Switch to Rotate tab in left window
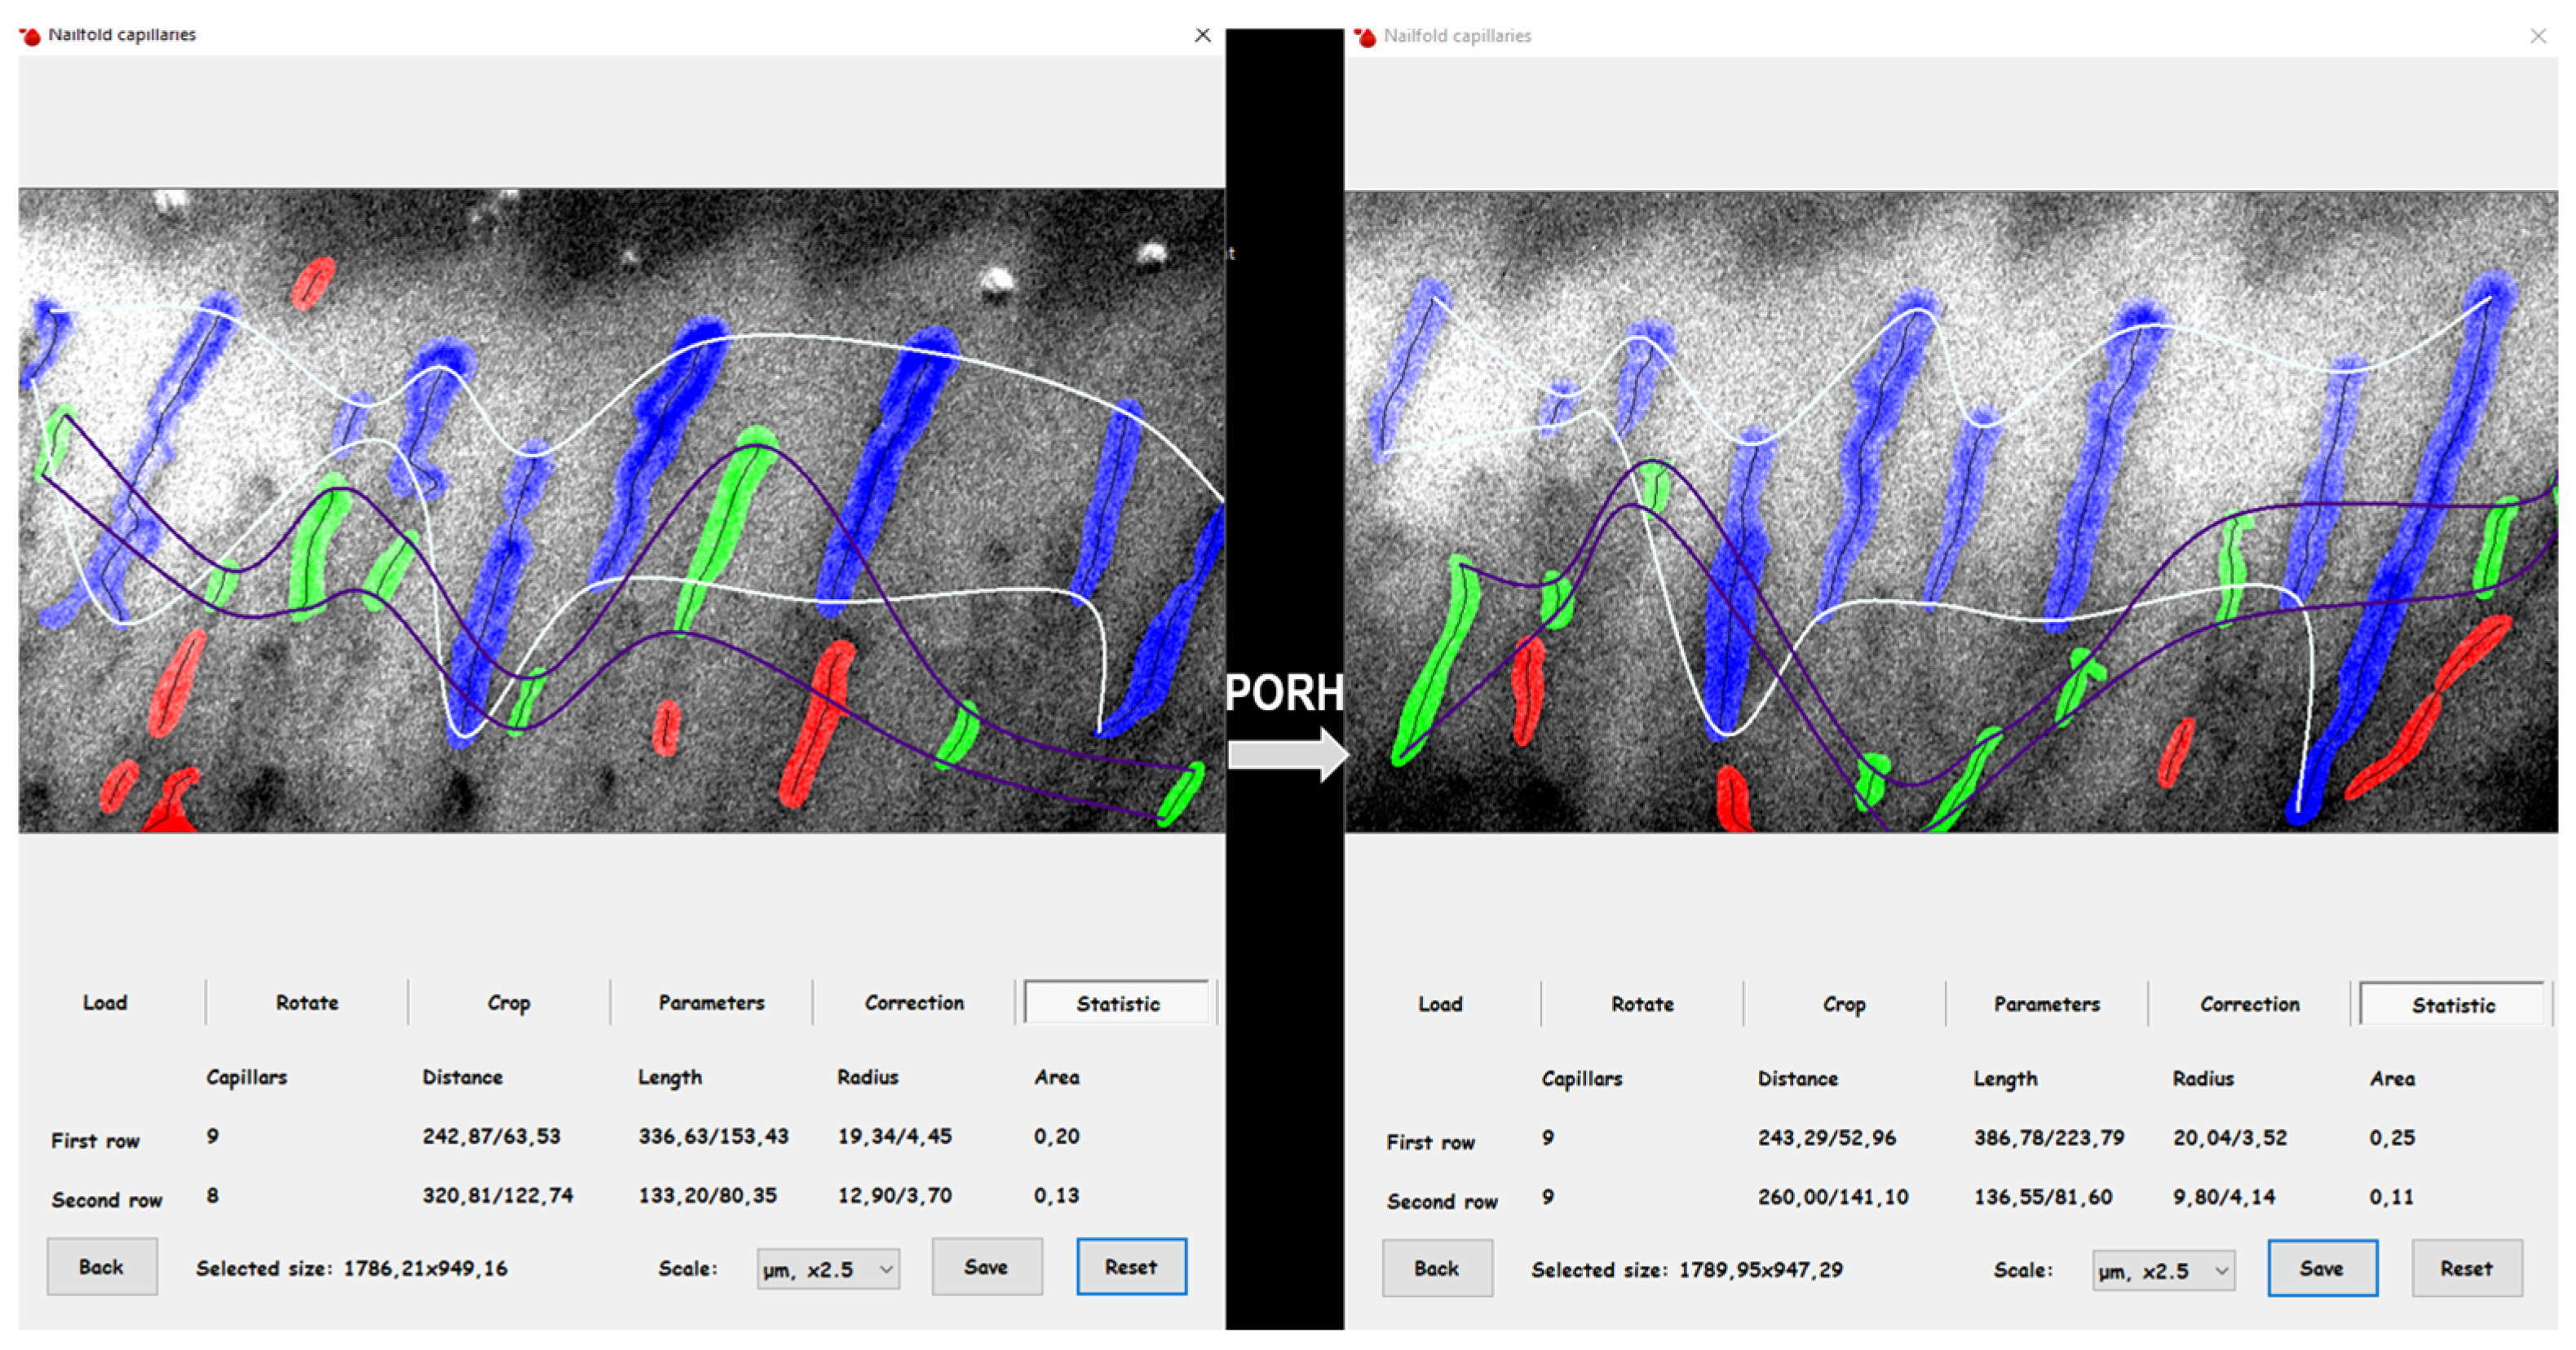The image size is (2576, 1350). click(307, 1002)
